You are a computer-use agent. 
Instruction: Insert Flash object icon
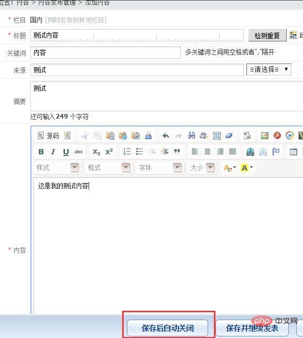pyautogui.click(x=277, y=135)
